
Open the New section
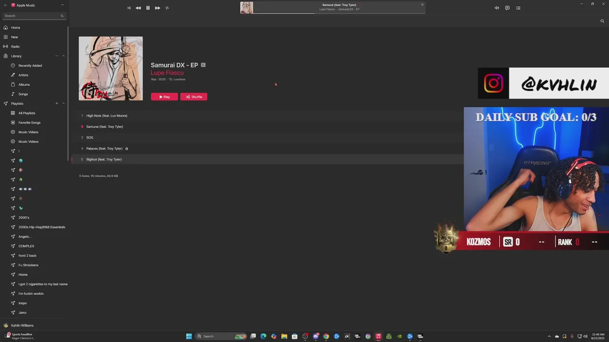point(15,37)
